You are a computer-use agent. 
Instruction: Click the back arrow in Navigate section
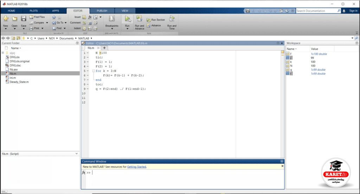click(54, 17)
